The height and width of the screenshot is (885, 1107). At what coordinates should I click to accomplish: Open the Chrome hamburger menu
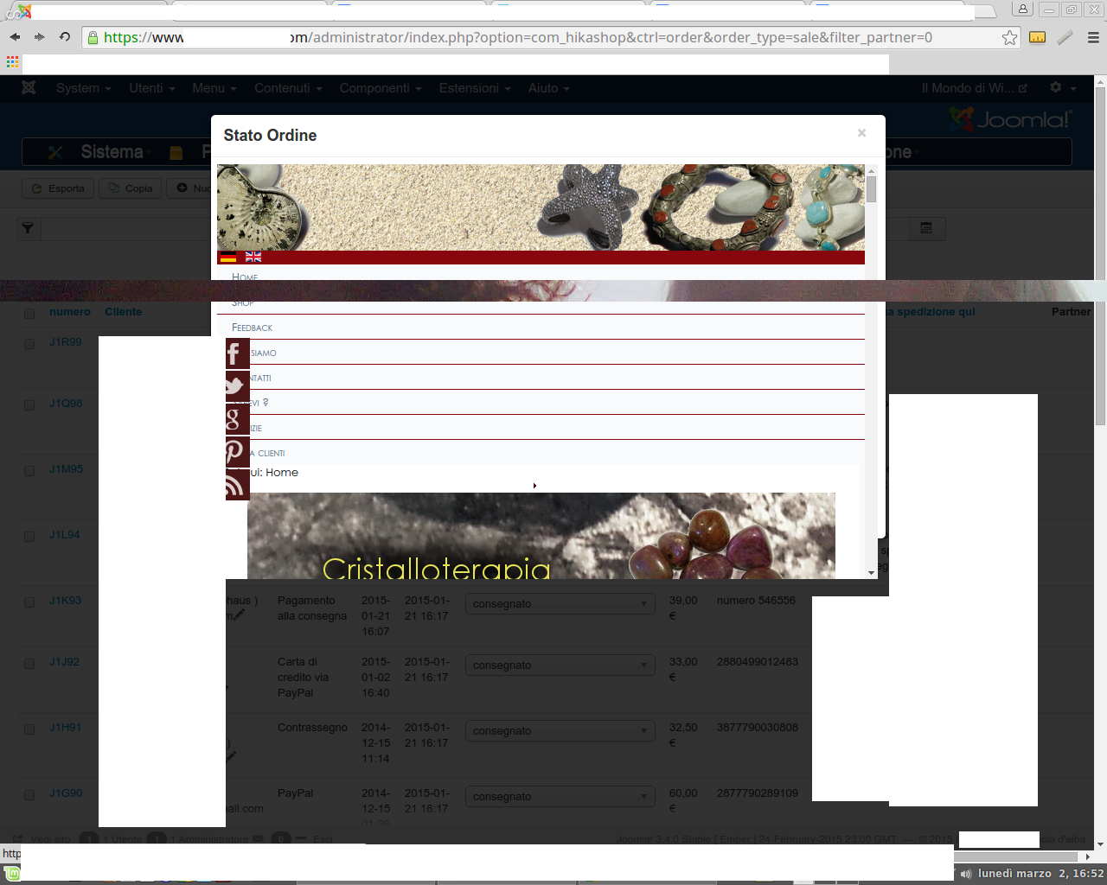(1093, 37)
